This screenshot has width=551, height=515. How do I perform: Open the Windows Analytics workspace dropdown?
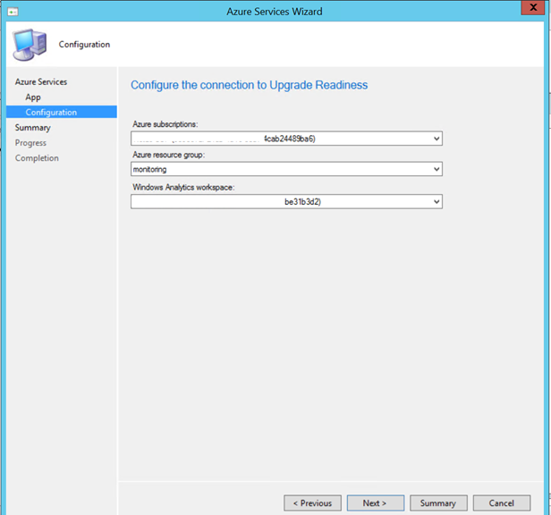coord(286,202)
